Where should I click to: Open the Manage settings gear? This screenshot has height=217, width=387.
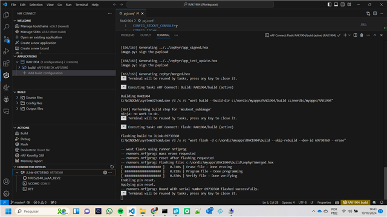pyautogui.click(x=6, y=193)
